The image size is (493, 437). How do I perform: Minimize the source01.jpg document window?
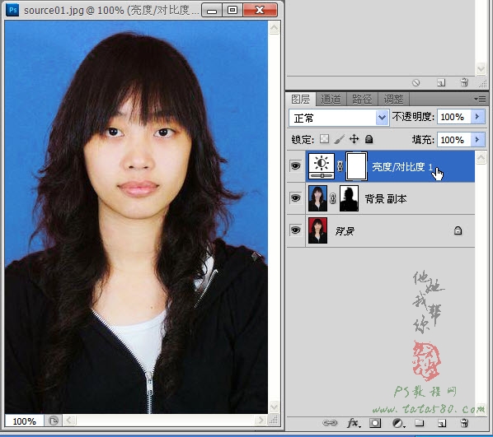click(x=212, y=10)
